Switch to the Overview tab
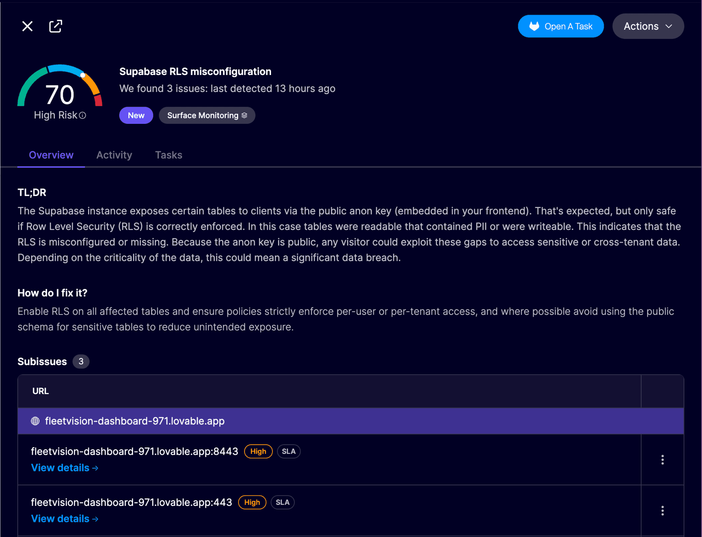This screenshot has height=537, width=702. pos(51,155)
